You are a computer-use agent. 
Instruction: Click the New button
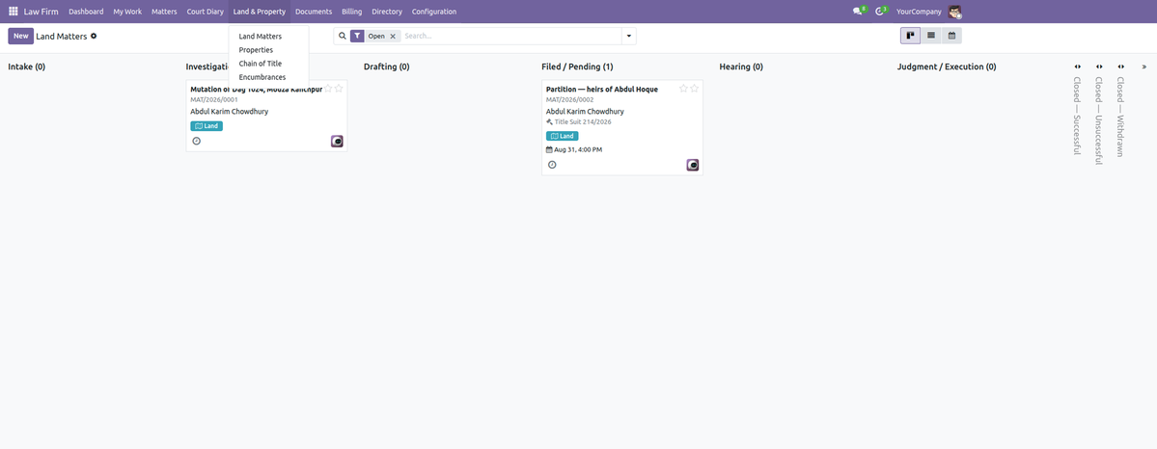coord(20,36)
